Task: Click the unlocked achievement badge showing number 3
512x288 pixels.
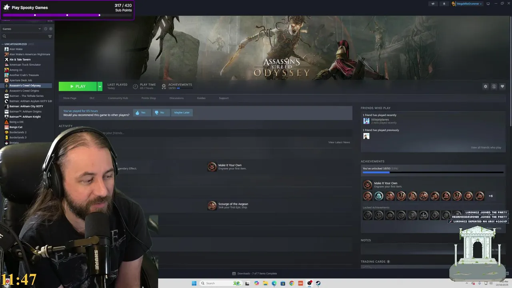Action: 401,196
